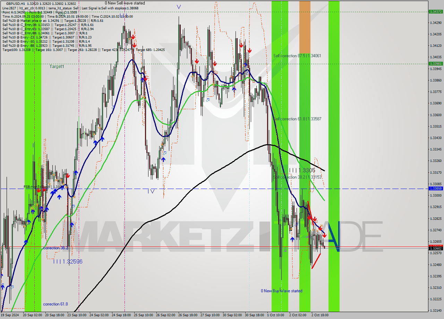Viewport: 444px width, 319px height.
Task: Select the blue 'I V' wave label
Action: (x=151, y=191)
